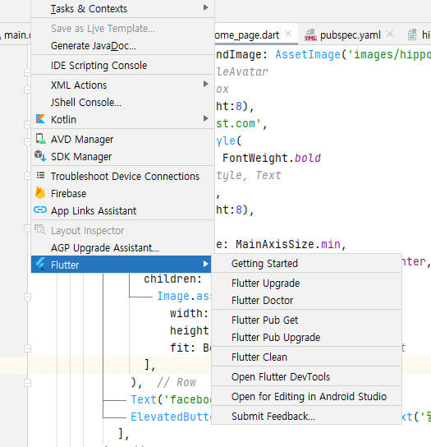Click the AVD Manager device icon

(x=40, y=139)
